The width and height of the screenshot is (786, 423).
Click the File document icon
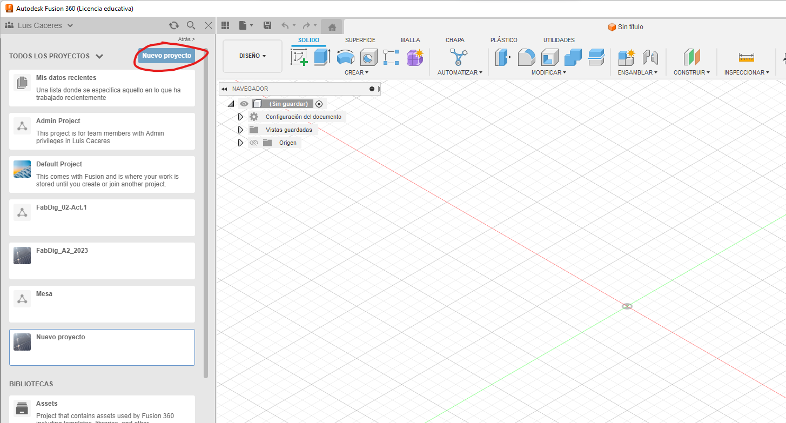[x=243, y=25]
